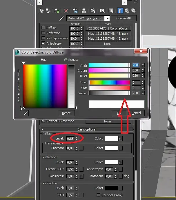Click in the Hue rainbow slider
Image resolution: width=176 pixels, height=200 pixels.
tap(109, 82)
